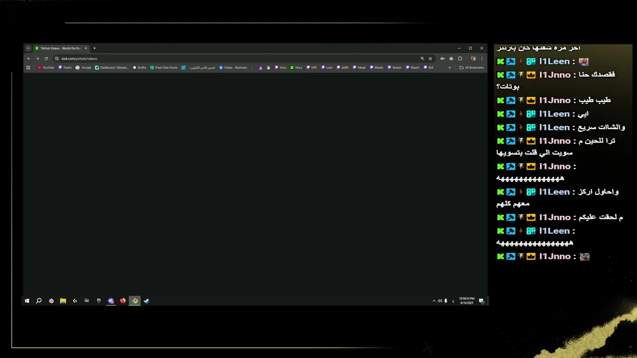Open the tab search dropdown arrow
Viewport: 637px width, 358px height.
pos(28,48)
